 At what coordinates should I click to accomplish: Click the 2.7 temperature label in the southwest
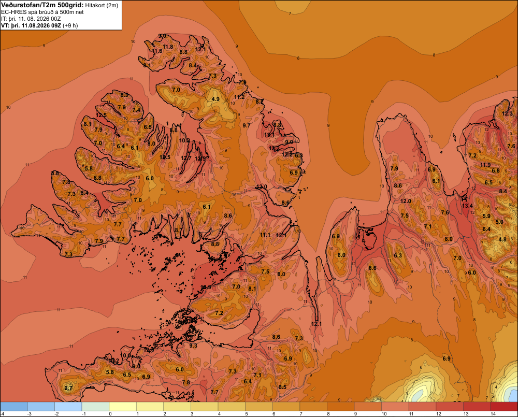[x=68, y=389]
